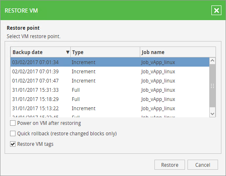Viewport: 226px width, 176px height.
Task: Uncheck Restore VM tags
Action: 13,144
